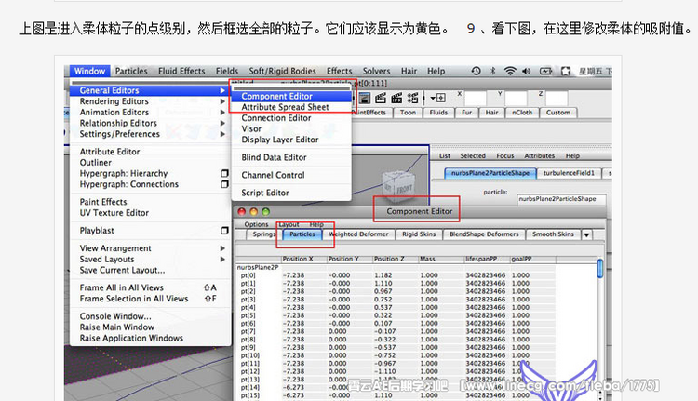This screenshot has width=698, height=401.
Task: Open the Soft/Rigid Bodies menu
Action: (282, 71)
